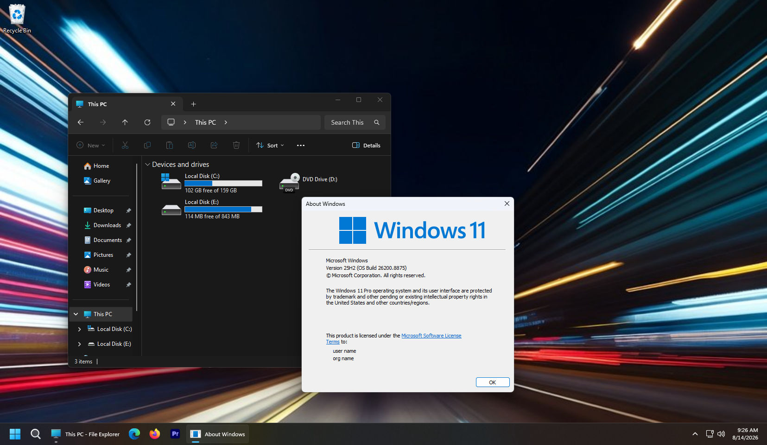The width and height of the screenshot is (767, 445).
Task: Open the Local Disk (E:) drive
Action: point(211,209)
